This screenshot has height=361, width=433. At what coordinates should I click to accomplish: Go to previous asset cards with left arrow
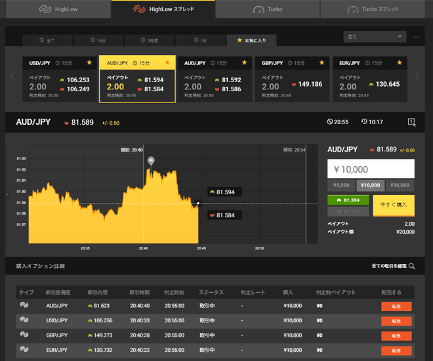pyautogui.click(x=12, y=77)
